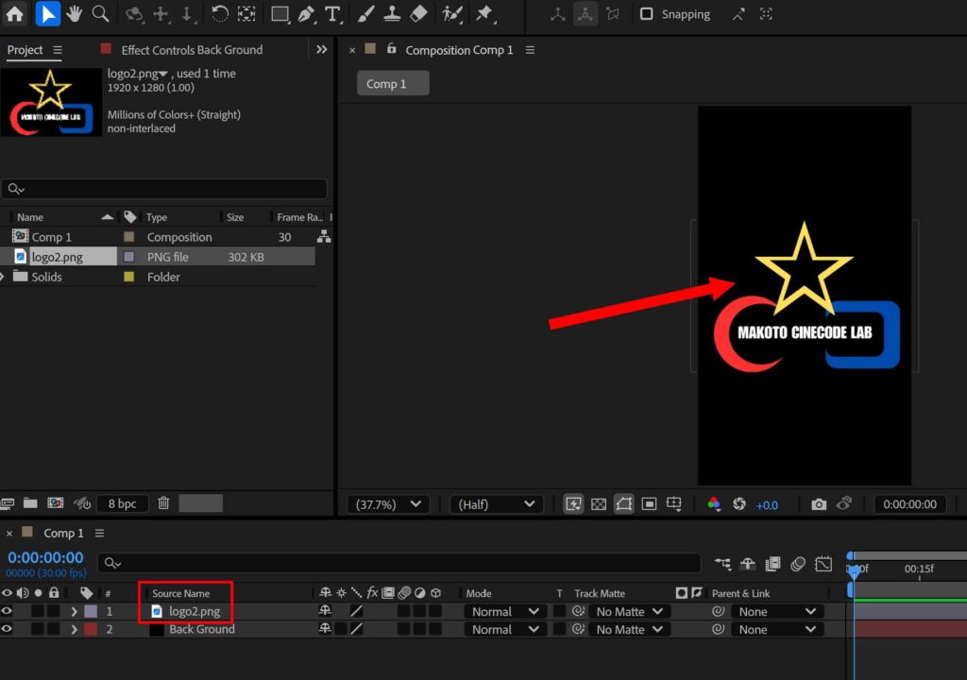967x680 pixels.
Task: Select the Brush tool
Action: point(365,13)
